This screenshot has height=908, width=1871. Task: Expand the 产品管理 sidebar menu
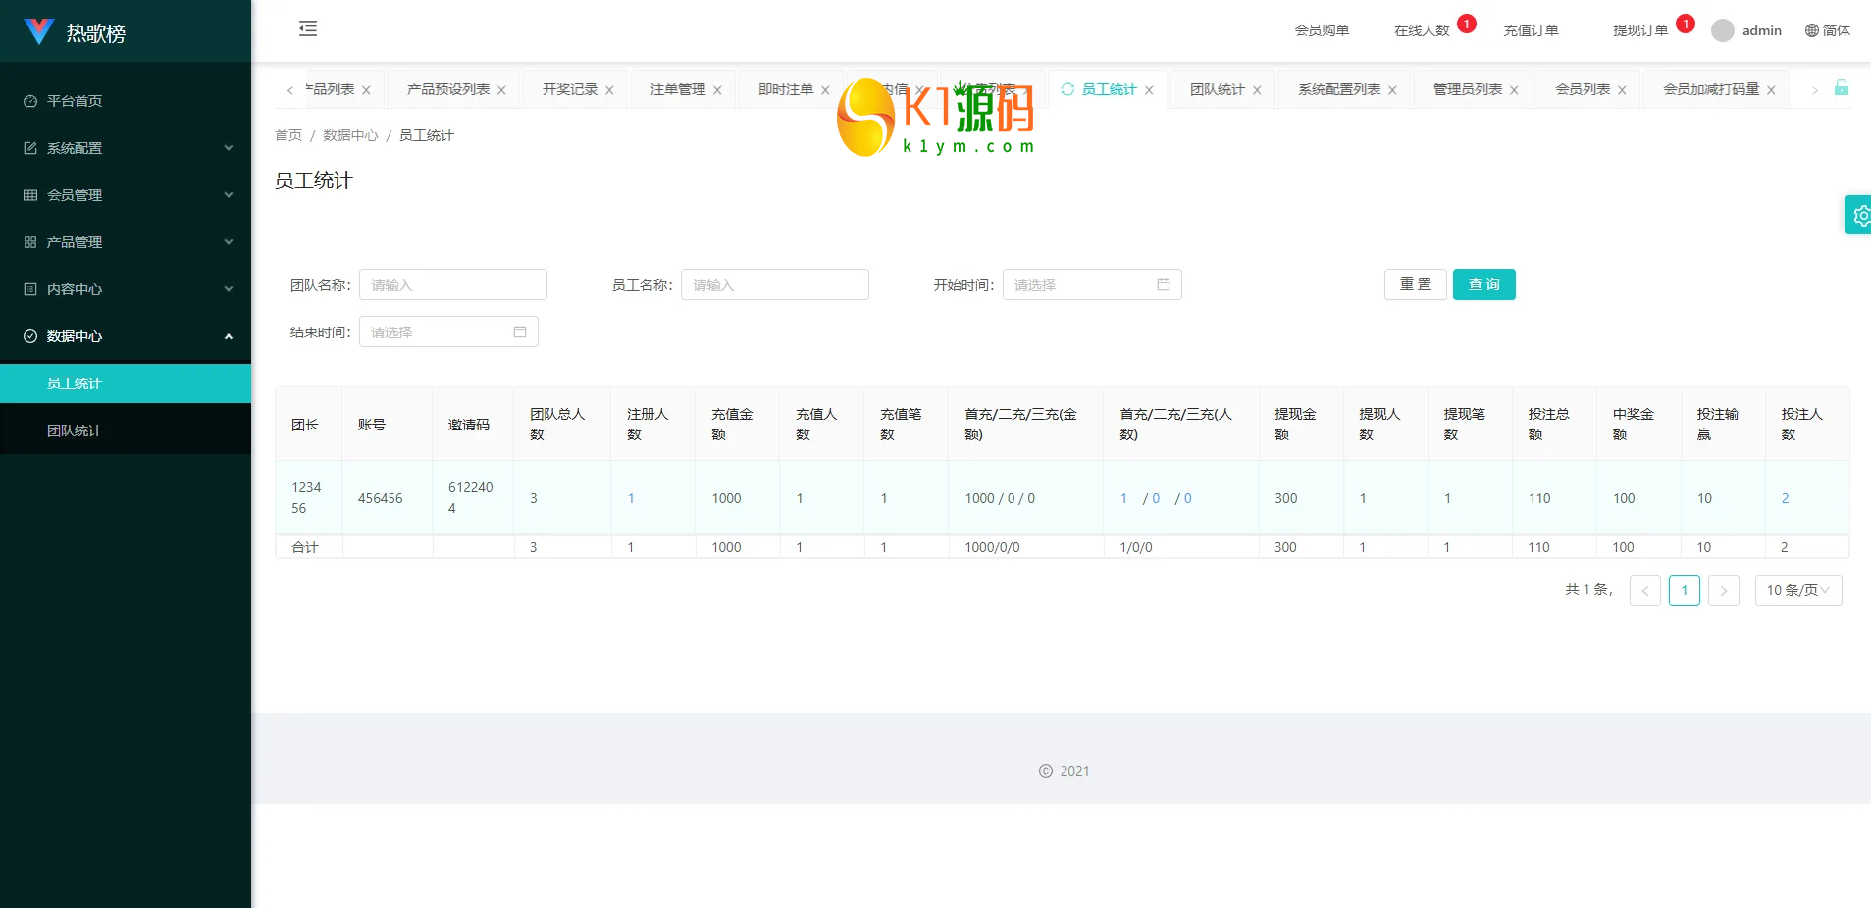coord(126,242)
